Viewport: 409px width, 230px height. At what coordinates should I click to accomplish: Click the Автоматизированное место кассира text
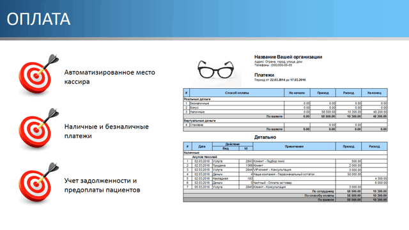(109, 77)
